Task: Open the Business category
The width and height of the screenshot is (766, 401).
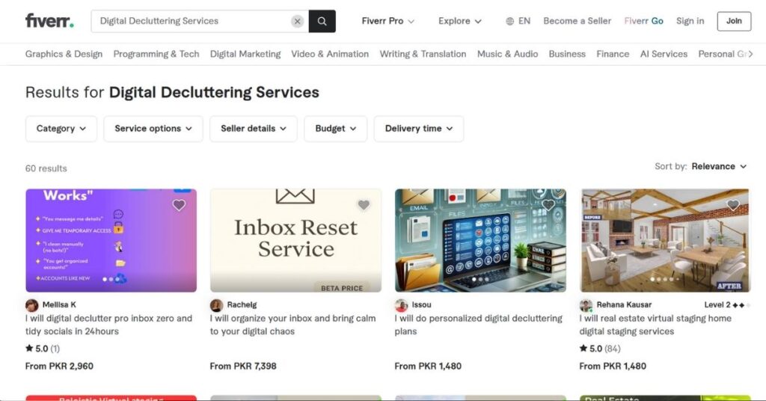Action: click(x=567, y=54)
